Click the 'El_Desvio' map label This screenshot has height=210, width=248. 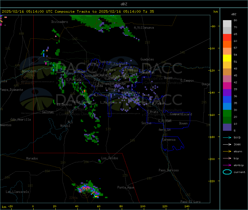[64, 105]
